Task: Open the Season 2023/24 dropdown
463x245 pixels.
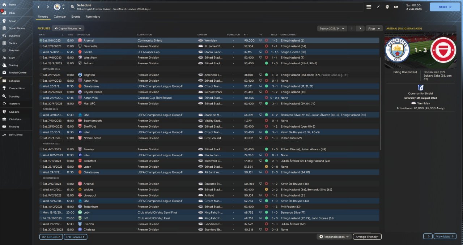Action: pos(332,28)
